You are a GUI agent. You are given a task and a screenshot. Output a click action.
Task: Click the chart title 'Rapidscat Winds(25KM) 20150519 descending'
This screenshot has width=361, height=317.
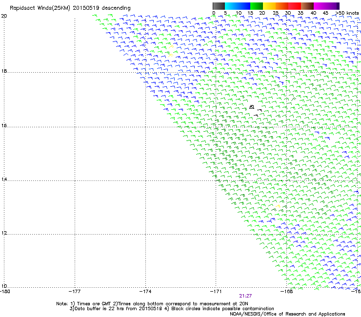(x=70, y=8)
